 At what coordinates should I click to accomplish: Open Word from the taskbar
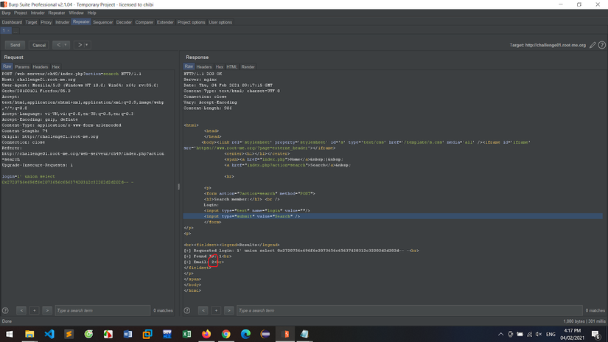[127, 334]
